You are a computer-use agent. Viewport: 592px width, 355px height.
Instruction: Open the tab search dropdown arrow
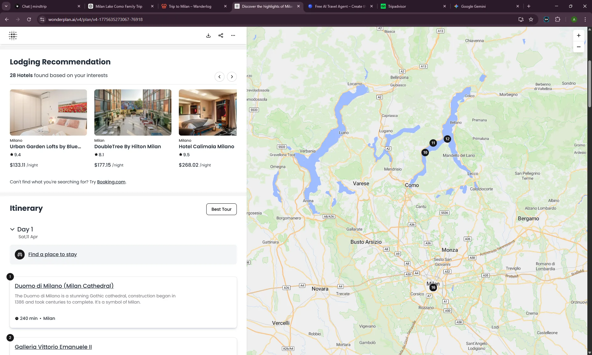click(x=6, y=6)
